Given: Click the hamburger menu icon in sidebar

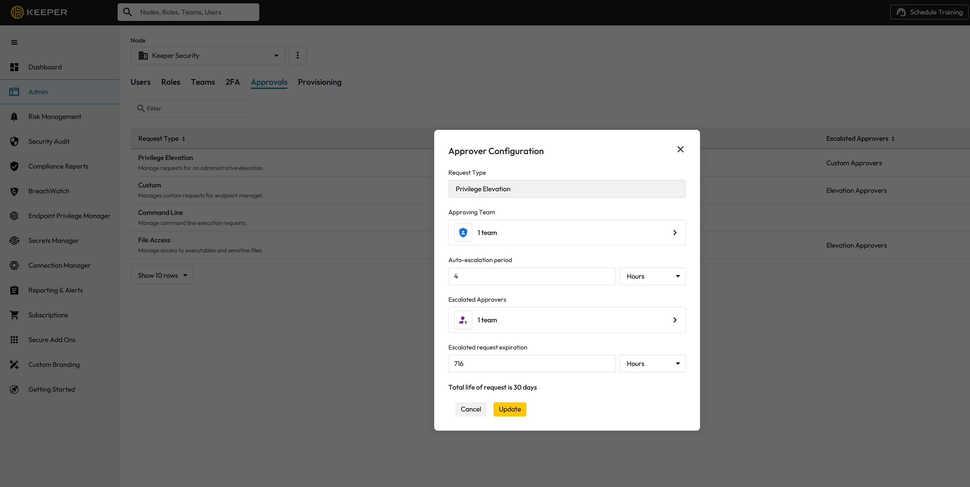Looking at the screenshot, I should 14,42.
